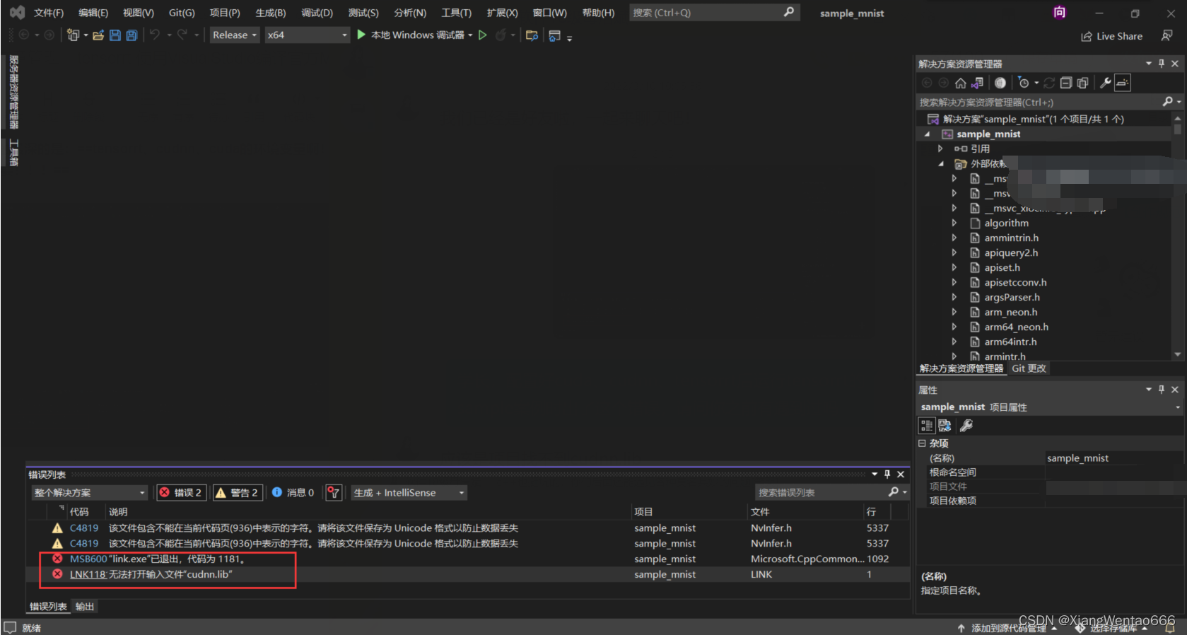Click the Sync with Active Document icon
The height and width of the screenshot is (635, 1187).
1049,83
